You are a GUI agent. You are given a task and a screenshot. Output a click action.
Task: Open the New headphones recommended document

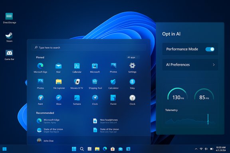click(105, 121)
